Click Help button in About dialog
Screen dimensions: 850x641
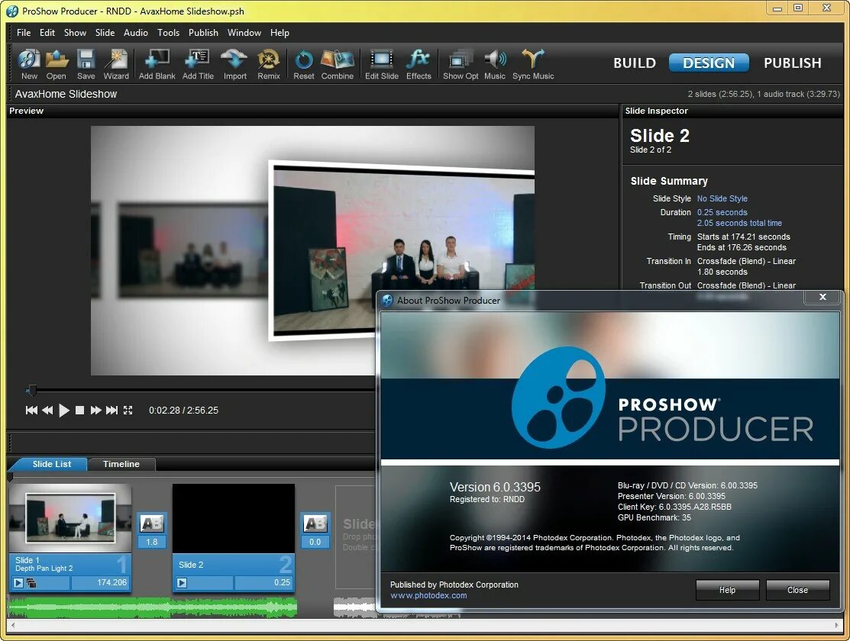(727, 590)
